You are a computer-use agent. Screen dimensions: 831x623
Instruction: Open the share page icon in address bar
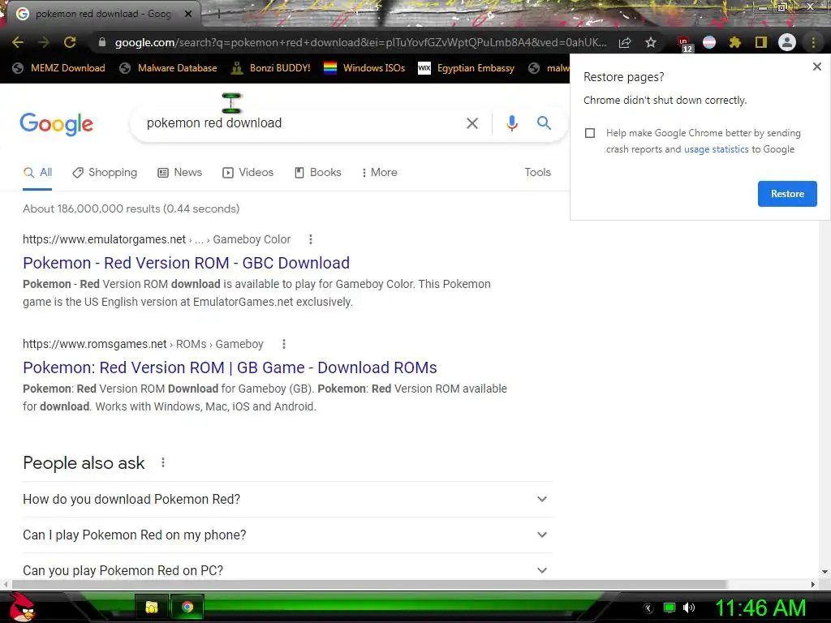click(625, 42)
